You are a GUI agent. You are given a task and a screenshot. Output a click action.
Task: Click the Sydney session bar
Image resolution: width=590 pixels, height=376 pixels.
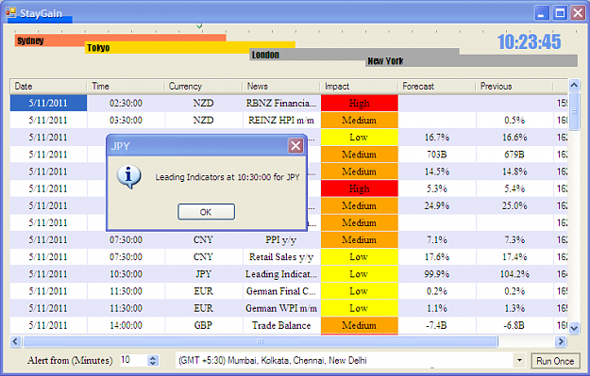(121, 41)
